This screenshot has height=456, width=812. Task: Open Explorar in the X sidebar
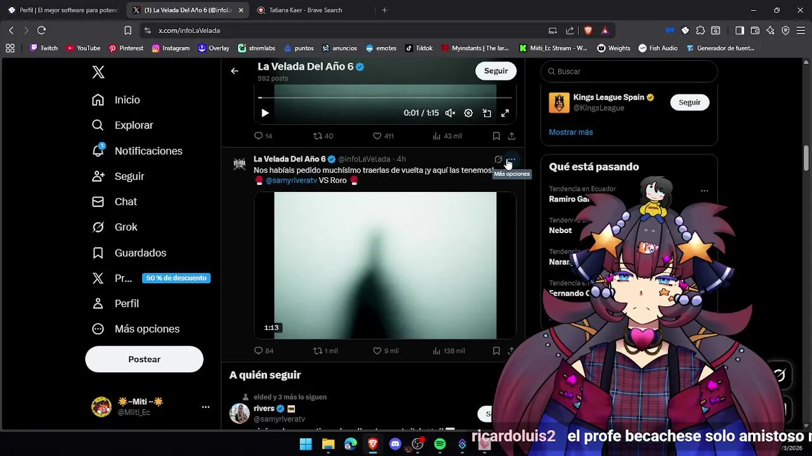(x=122, y=125)
